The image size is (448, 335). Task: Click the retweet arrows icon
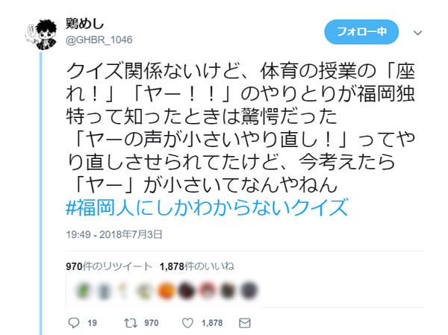click(131, 323)
